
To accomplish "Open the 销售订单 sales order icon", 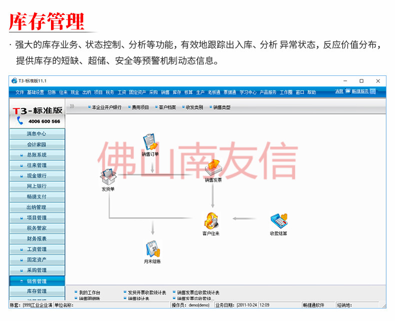I will point(150,142).
